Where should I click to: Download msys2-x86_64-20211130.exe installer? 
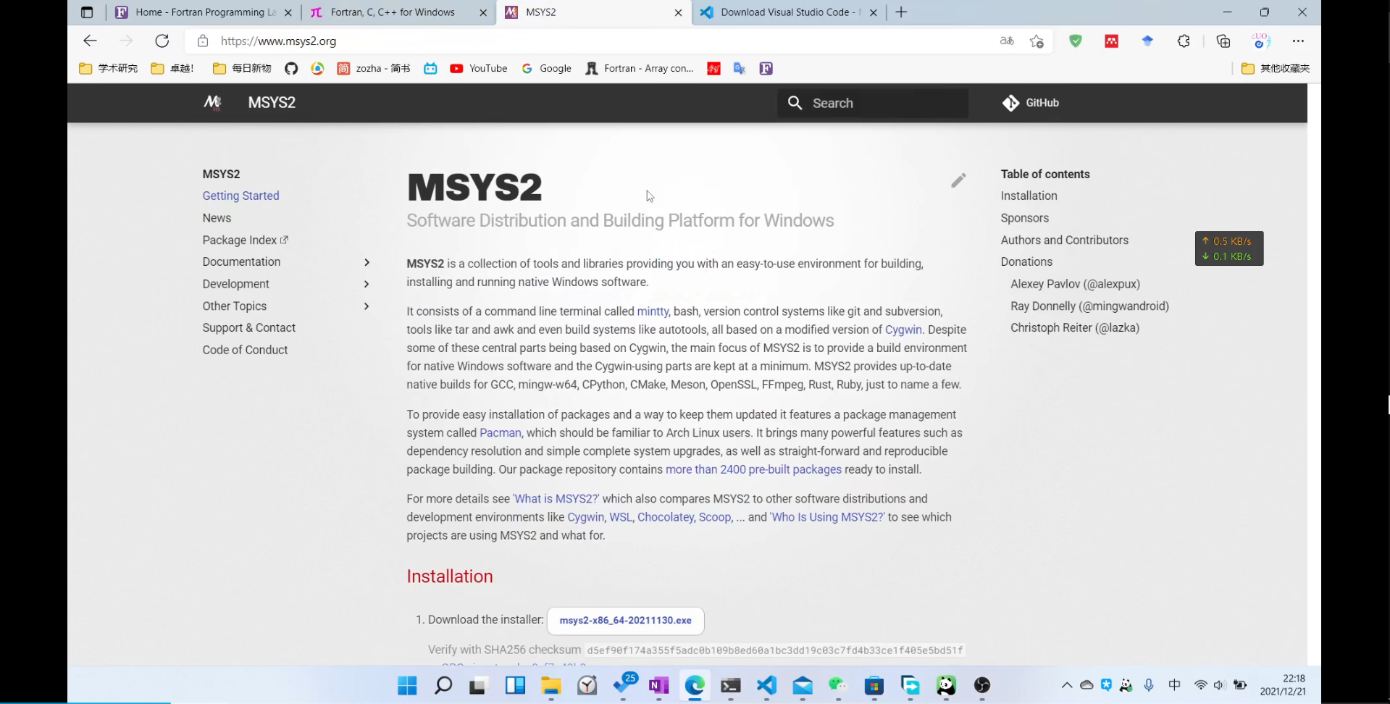[x=625, y=621]
